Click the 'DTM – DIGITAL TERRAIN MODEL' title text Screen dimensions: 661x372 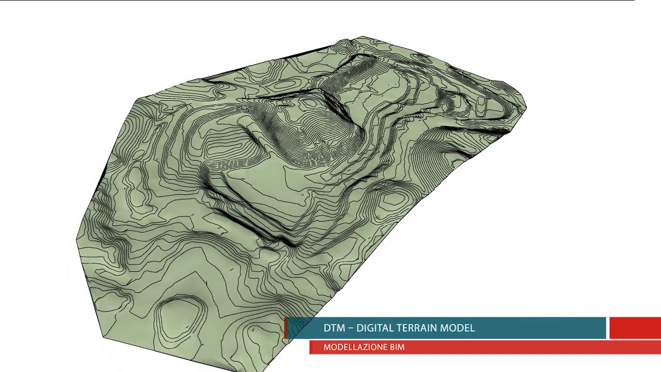coord(399,328)
